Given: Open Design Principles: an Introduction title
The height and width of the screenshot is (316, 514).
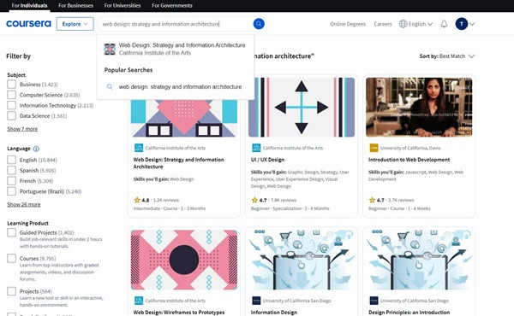Looking at the screenshot, I should tap(409, 313).
